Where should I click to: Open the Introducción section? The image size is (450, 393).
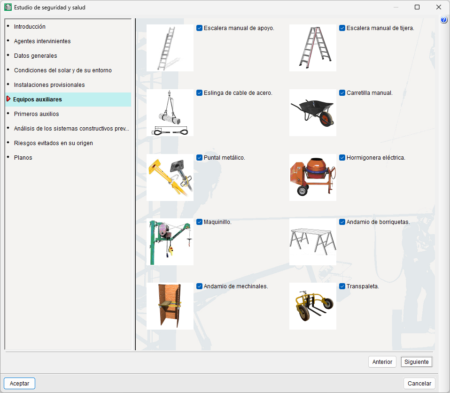(x=68, y=27)
